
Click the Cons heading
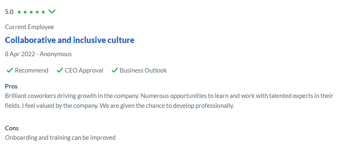click(x=11, y=128)
